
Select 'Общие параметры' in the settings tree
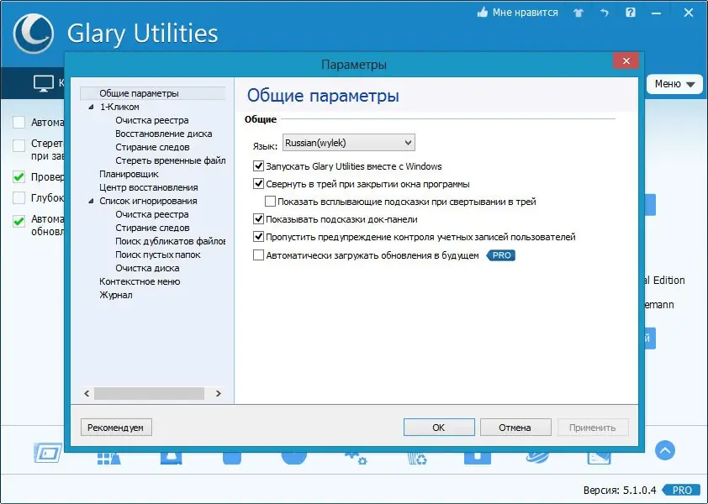click(x=139, y=93)
